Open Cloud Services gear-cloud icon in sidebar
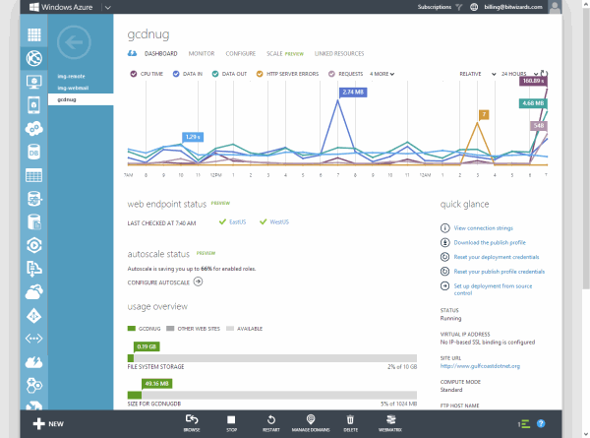Viewport: 590px width, 438px height. [33, 128]
